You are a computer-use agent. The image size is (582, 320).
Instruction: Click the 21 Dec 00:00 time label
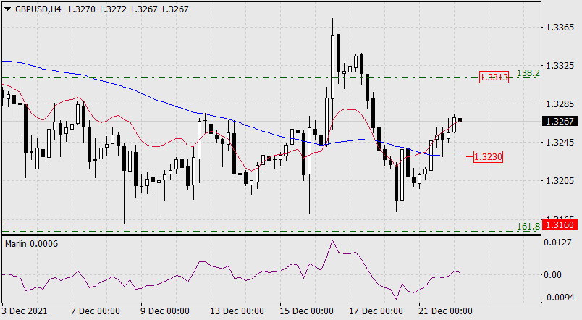(x=445, y=311)
